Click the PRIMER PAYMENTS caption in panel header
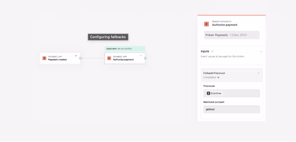 [x=222, y=21]
